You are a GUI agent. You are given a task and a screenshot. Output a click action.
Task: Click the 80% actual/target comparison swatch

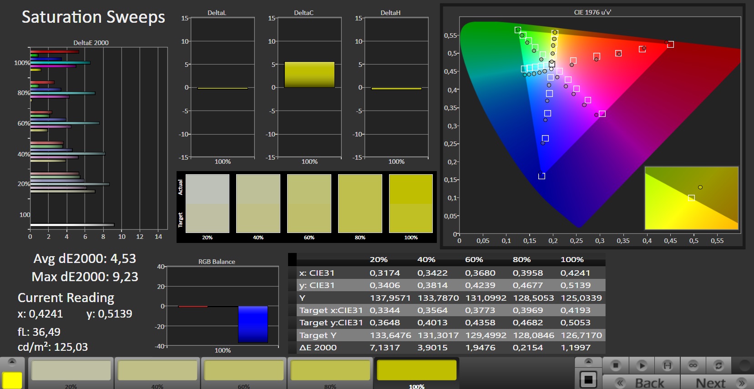coord(360,203)
